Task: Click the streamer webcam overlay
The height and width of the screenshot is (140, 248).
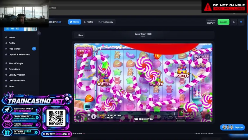Action: tap(24, 14)
